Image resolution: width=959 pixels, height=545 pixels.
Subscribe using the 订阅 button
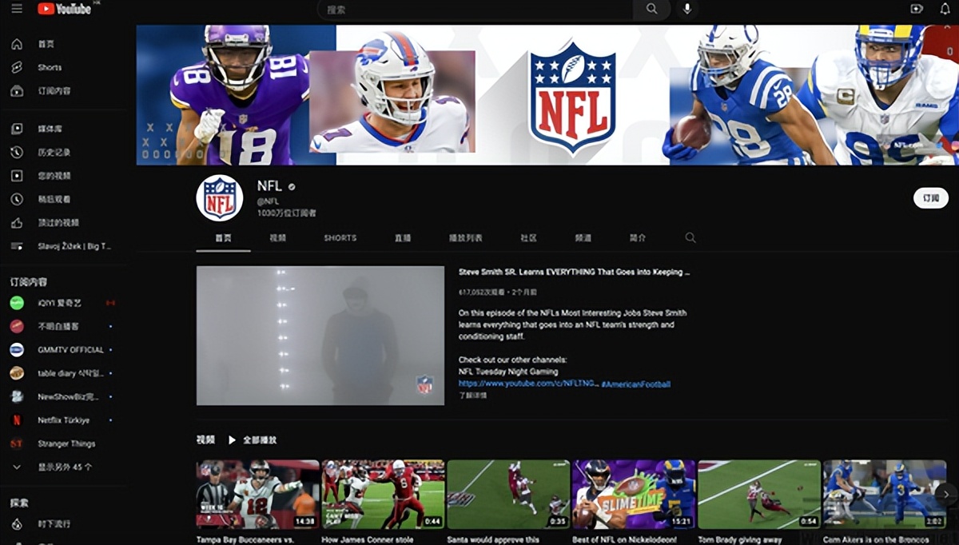(930, 198)
